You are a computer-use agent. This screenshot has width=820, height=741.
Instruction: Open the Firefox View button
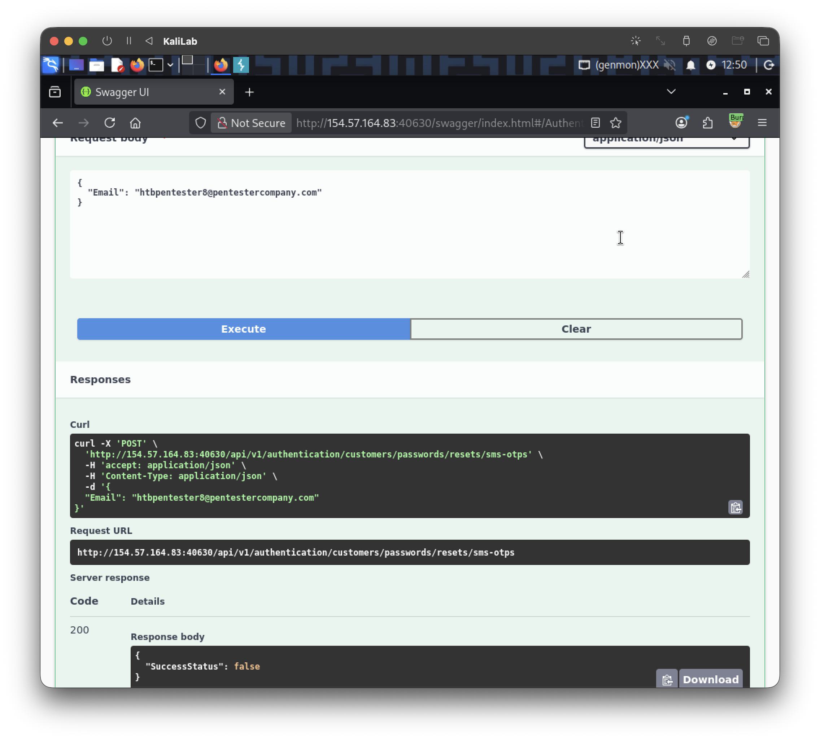click(55, 92)
